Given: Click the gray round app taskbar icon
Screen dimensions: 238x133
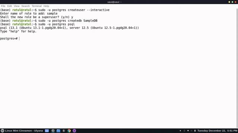Looking at the screenshot, I should 53,131.
